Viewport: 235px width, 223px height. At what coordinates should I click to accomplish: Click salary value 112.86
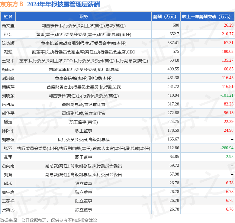173,148
